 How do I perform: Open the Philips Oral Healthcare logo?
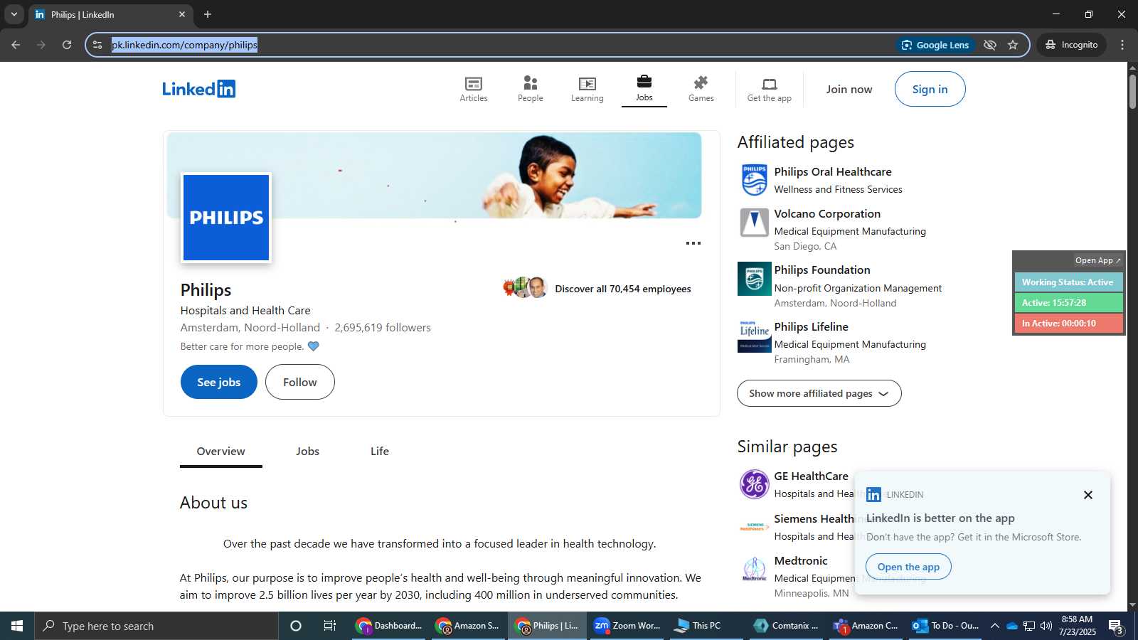point(754,180)
